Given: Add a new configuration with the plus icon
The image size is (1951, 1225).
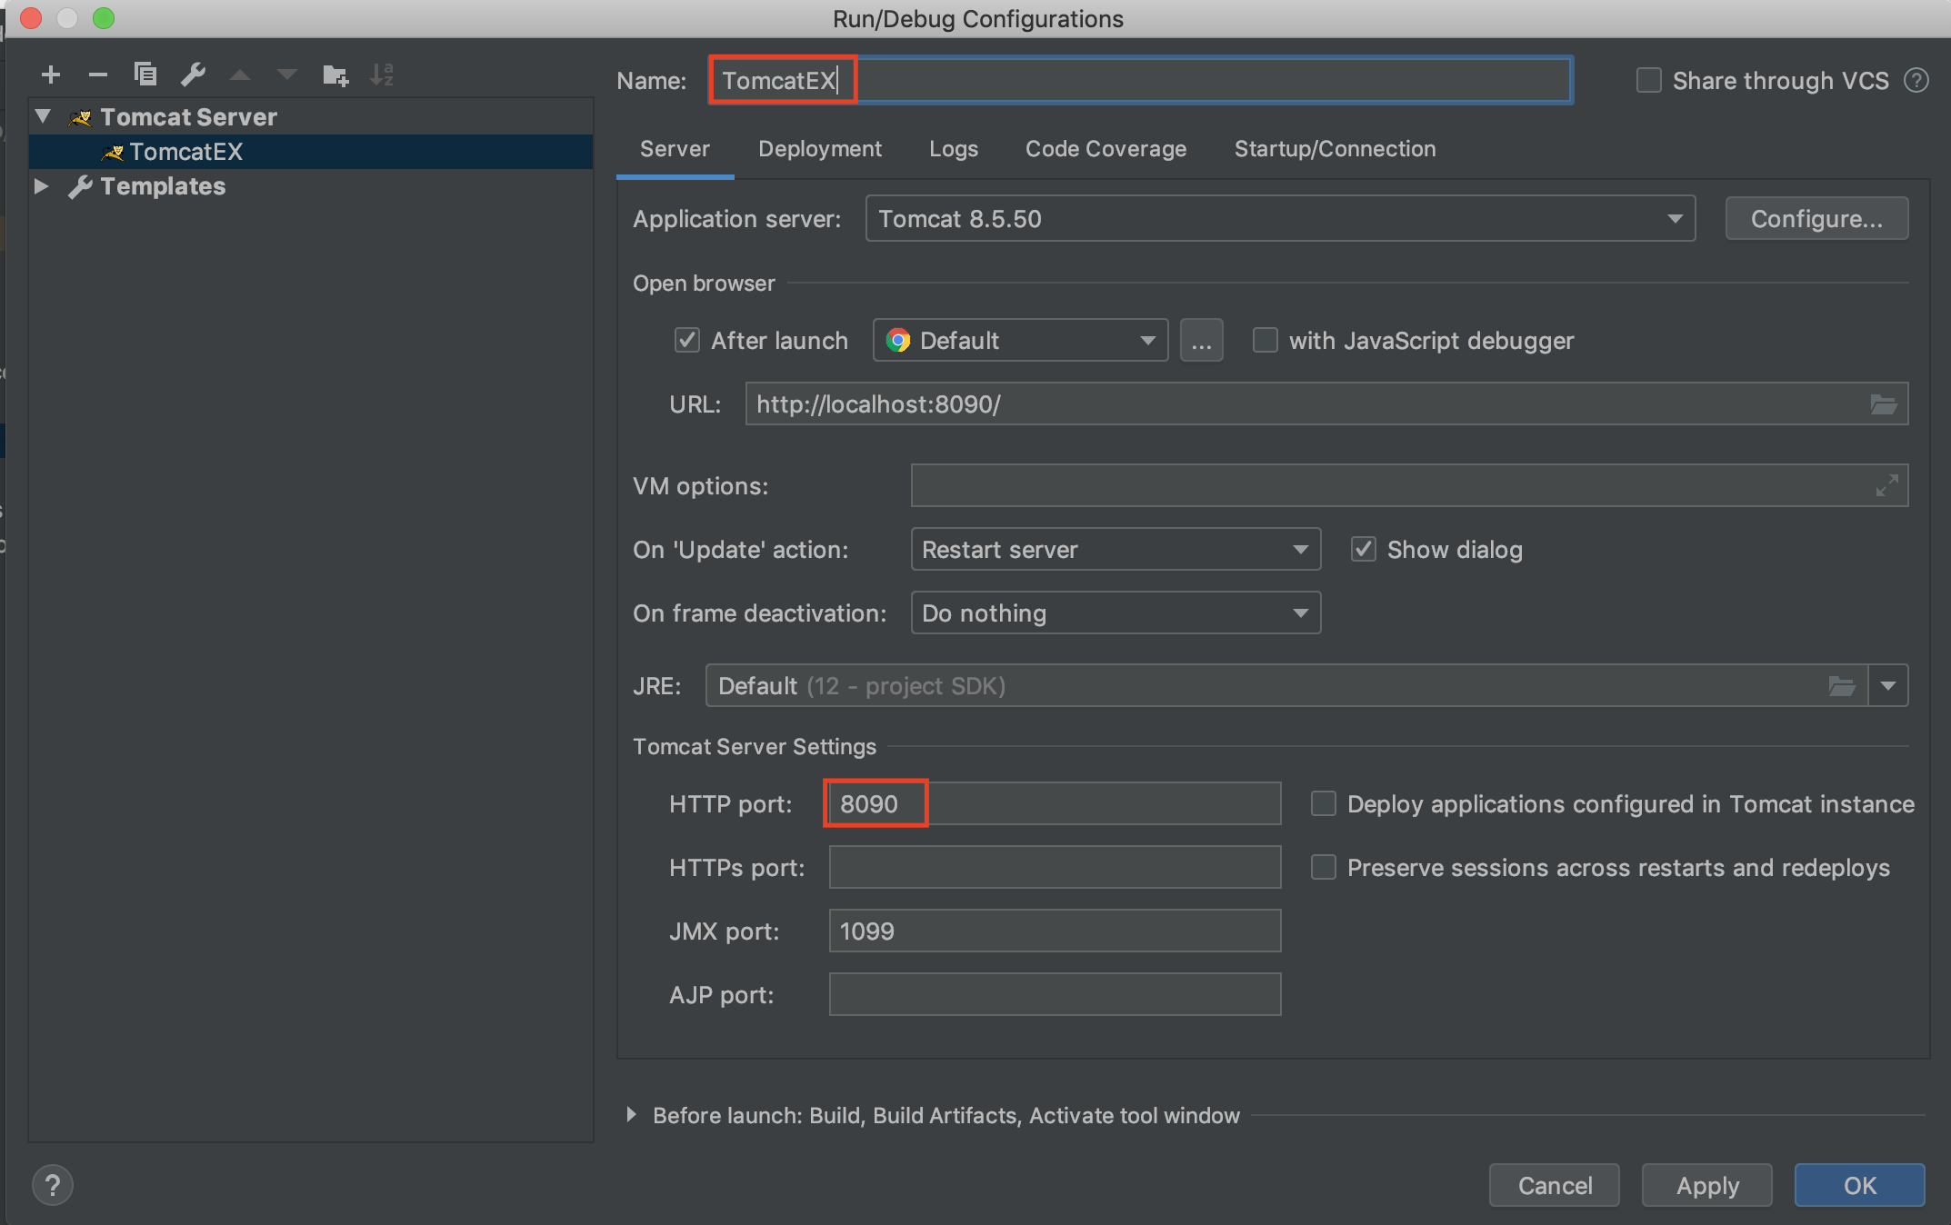Looking at the screenshot, I should click(x=51, y=75).
